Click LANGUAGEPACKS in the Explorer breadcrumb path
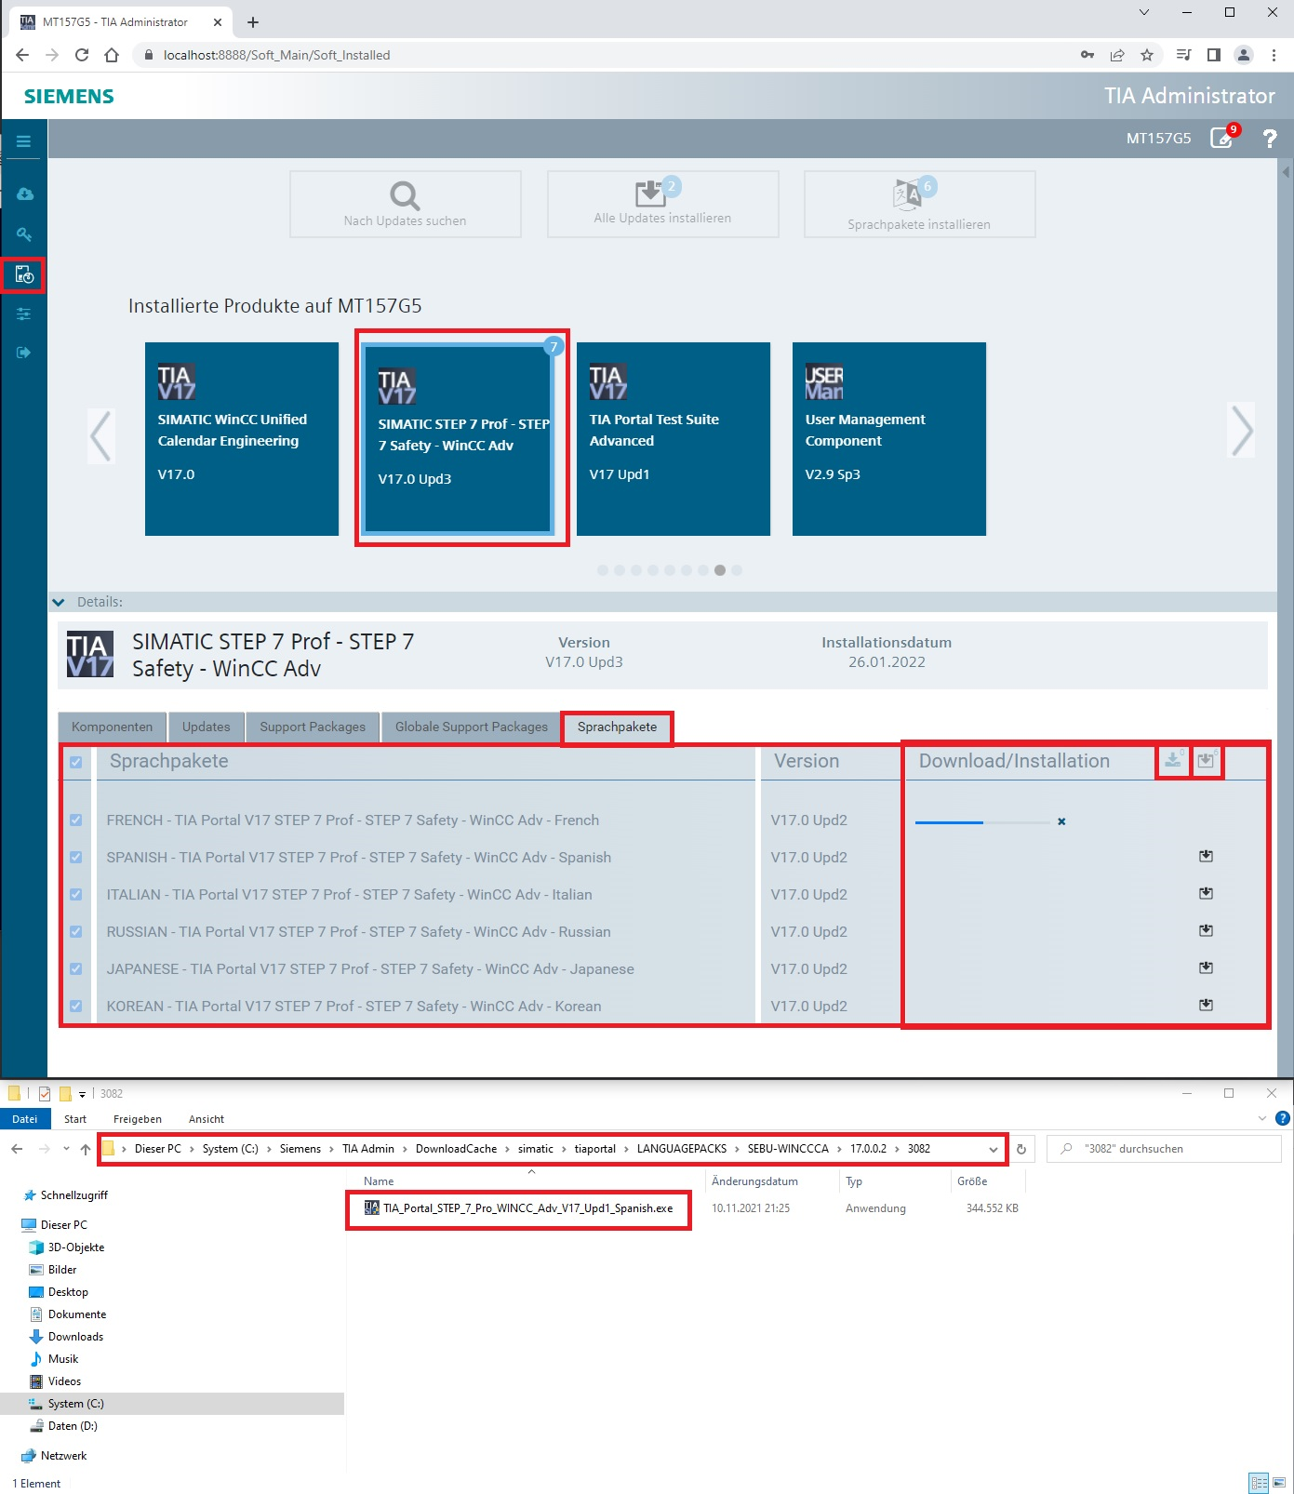 point(682,1149)
